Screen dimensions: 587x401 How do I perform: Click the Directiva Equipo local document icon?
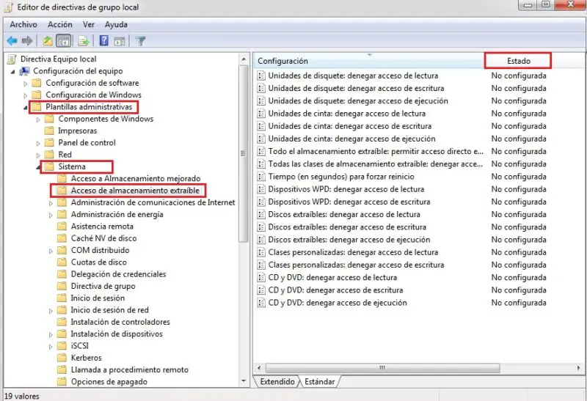point(12,59)
